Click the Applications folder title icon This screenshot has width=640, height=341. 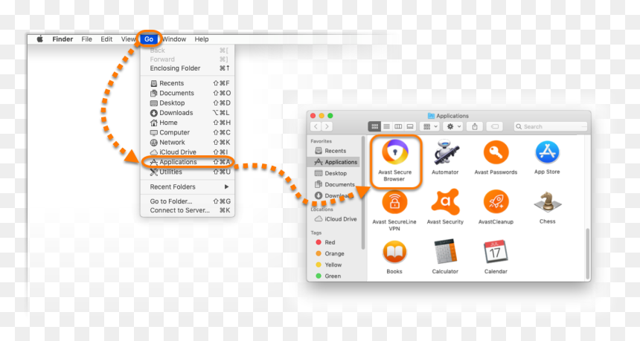(431, 116)
